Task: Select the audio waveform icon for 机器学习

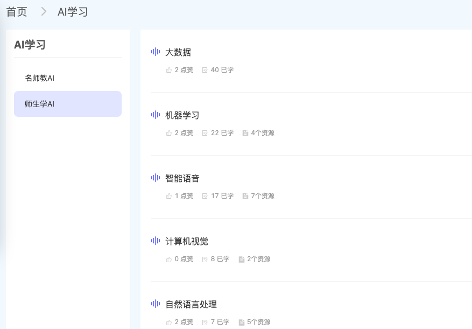Action: click(x=156, y=115)
